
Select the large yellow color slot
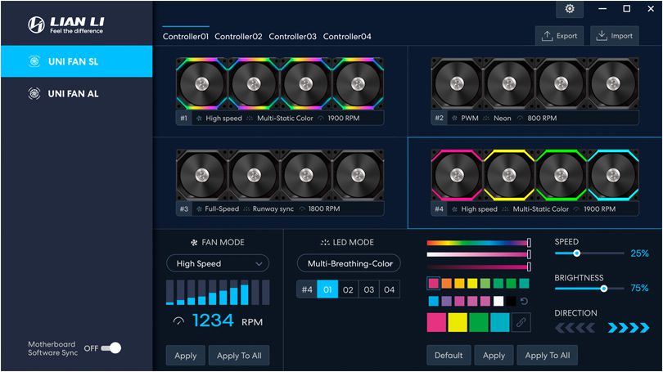pyautogui.click(x=458, y=323)
